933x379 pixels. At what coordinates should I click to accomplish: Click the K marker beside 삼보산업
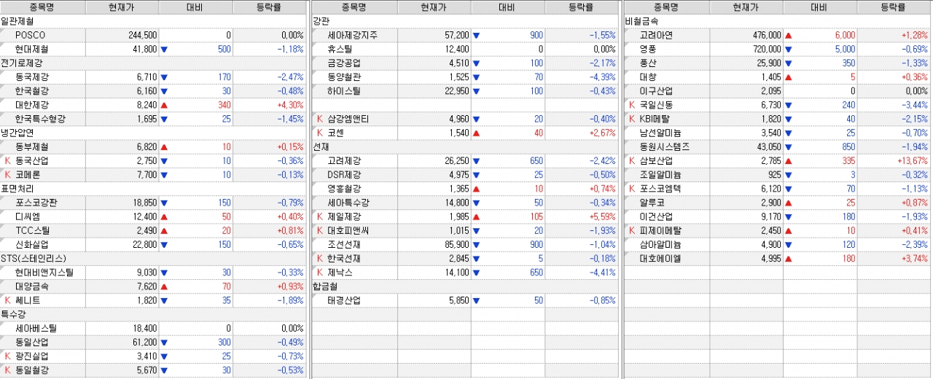[632, 161]
